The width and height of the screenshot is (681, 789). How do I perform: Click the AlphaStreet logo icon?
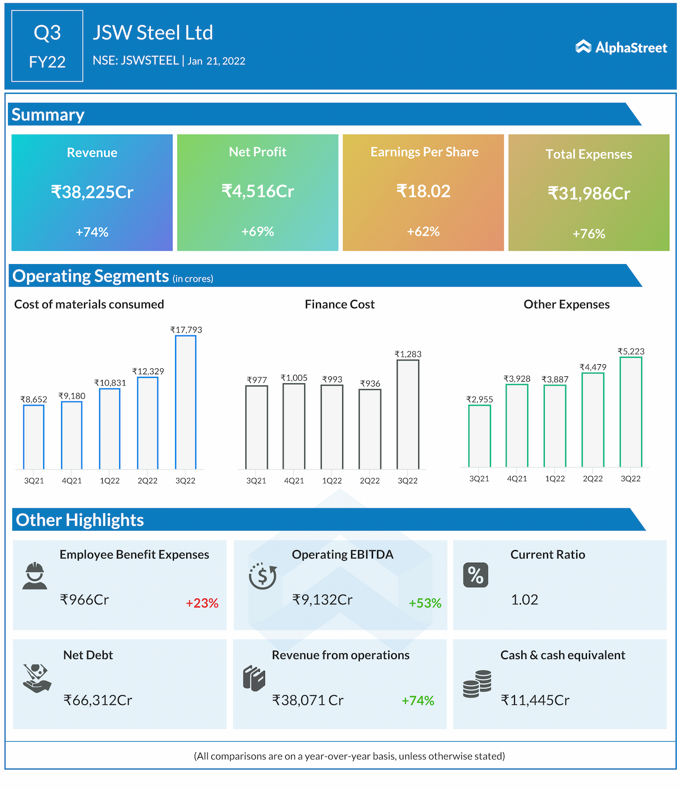click(583, 47)
